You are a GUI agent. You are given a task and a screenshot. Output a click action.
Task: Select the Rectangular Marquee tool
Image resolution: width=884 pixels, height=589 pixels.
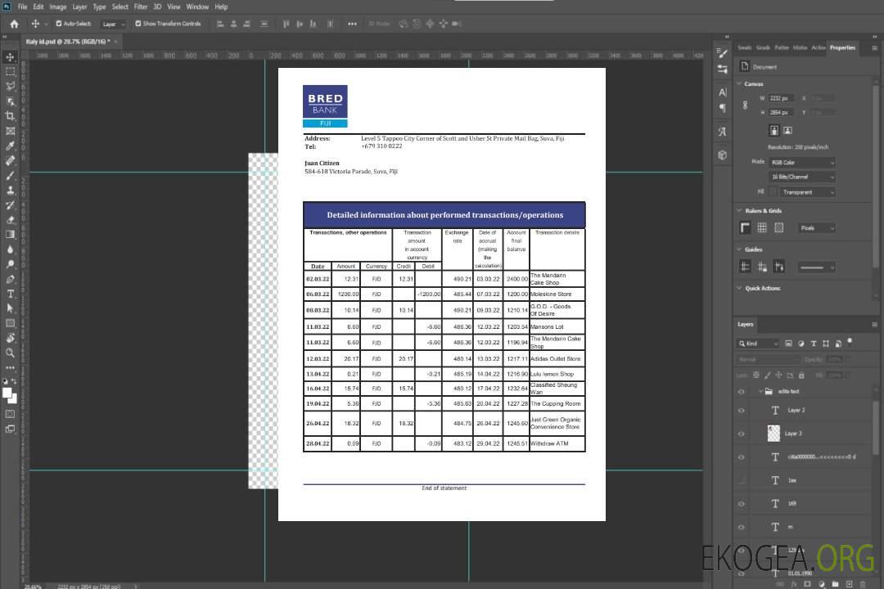click(x=10, y=72)
